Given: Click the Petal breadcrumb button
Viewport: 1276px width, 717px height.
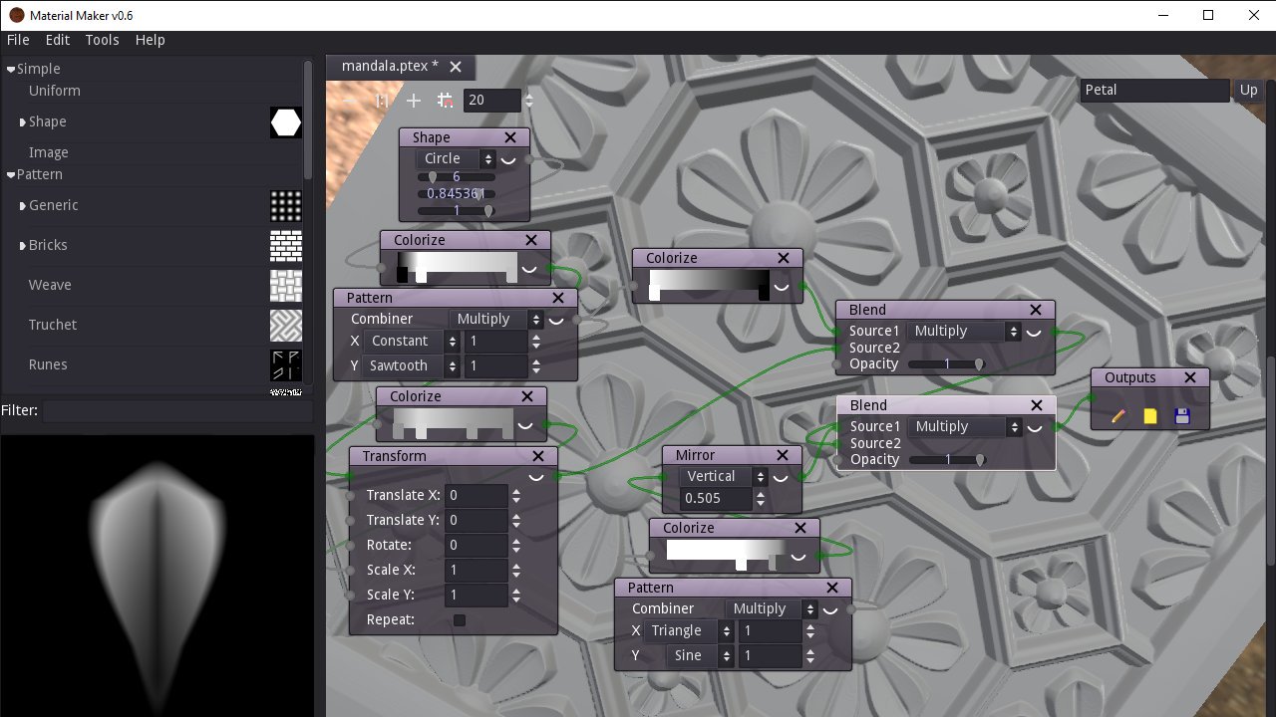Looking at the screenshot, I should click(1154, 90).
